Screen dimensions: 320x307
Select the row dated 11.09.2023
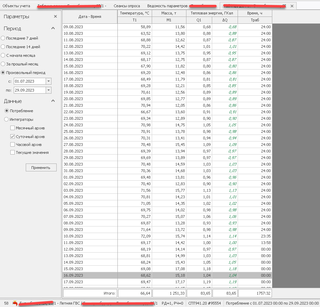coord(167,243)
